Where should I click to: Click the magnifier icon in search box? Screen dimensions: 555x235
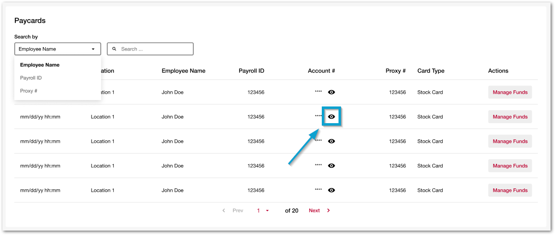[x=115, y=49]
